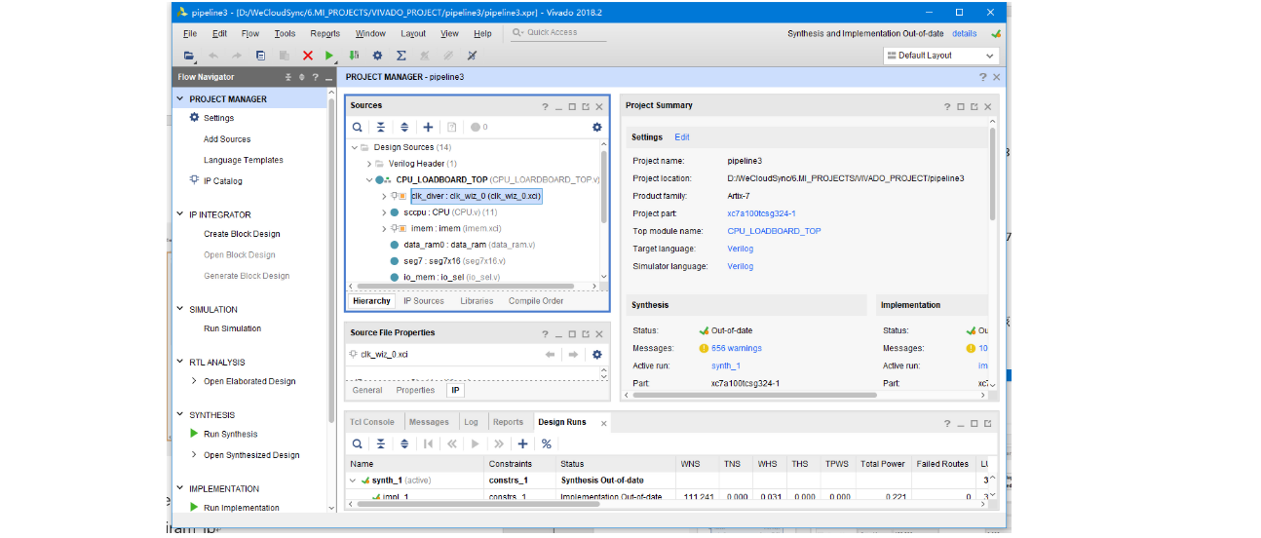Viewport: 1261px width, 538px height.
Task: Collapse the PROJECT MANAGER section
Action: coord(180,98)
